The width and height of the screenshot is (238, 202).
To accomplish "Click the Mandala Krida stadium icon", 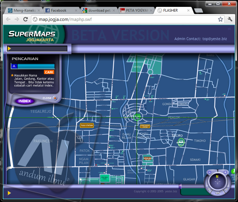I will [181, 142].
